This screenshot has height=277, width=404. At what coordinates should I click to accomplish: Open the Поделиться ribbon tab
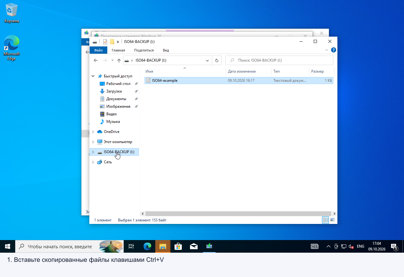[144, 50]
